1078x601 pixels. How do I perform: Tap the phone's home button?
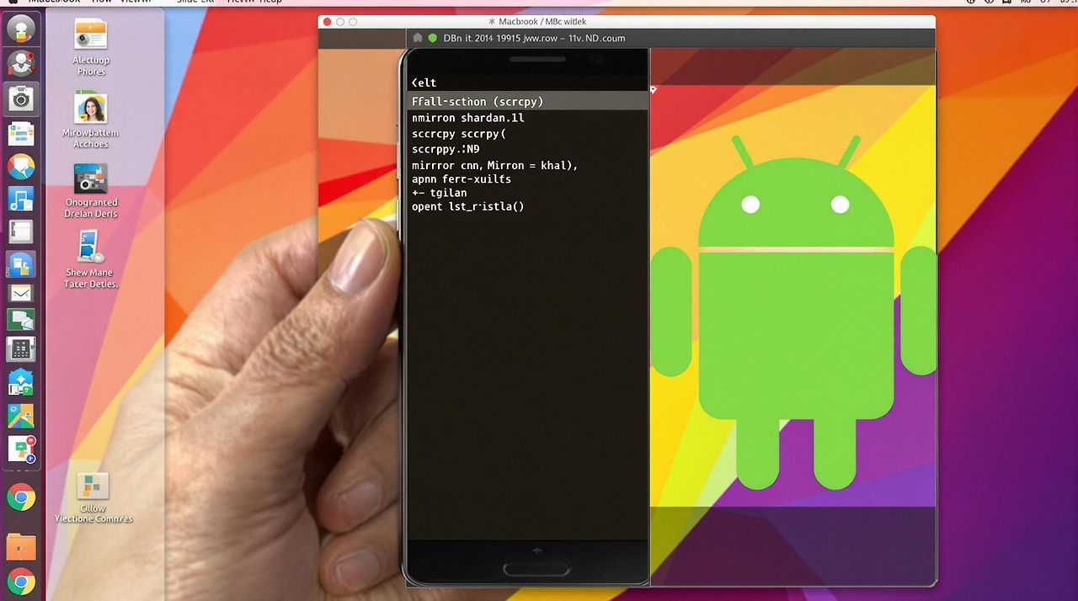(536, 570)
